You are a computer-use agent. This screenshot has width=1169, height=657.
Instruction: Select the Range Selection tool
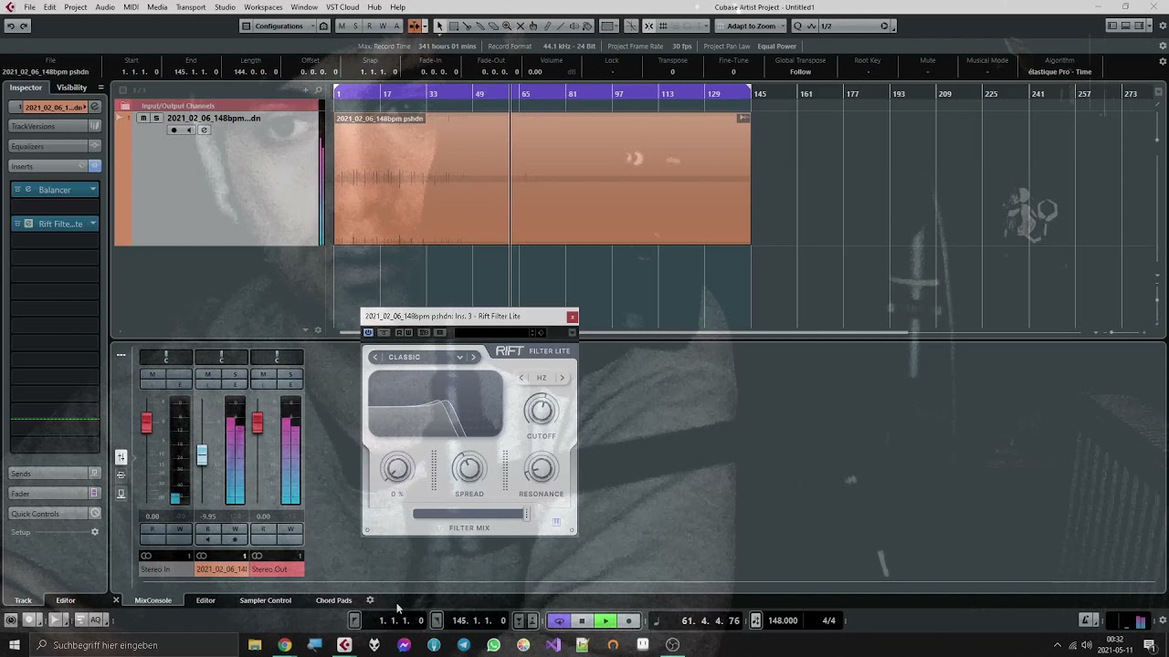point(454,26)
